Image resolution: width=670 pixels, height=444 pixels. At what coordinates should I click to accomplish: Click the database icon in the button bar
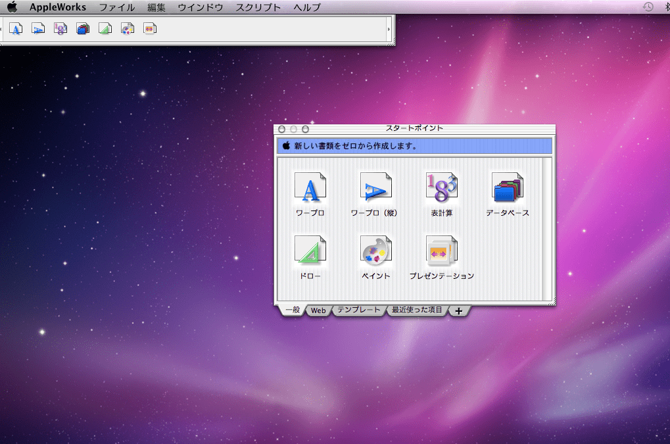[x=83, y=29]
